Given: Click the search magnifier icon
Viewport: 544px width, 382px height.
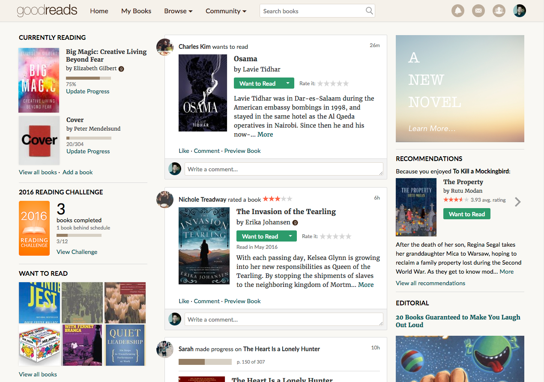Looking at the screenshot, I should coord(369,11).
